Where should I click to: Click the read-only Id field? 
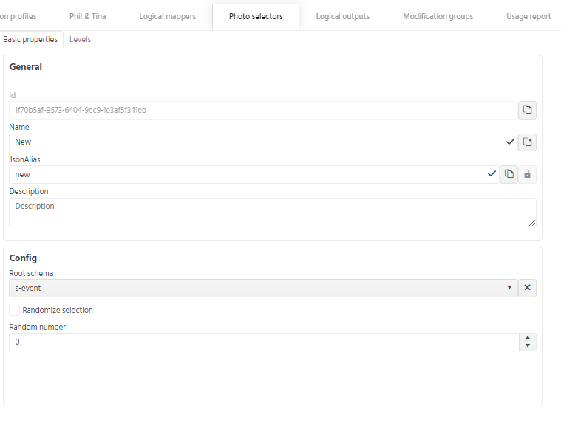click(263, 110)
